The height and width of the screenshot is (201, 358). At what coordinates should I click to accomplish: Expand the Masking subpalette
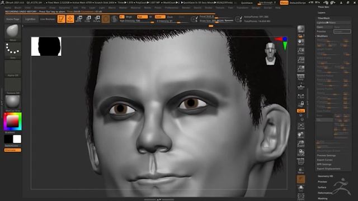click(323, 199)
